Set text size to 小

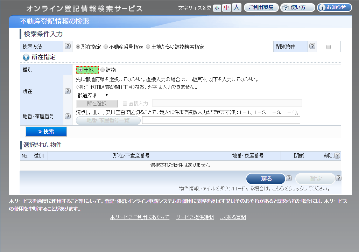pyautogui.click(x=217, y=8)
